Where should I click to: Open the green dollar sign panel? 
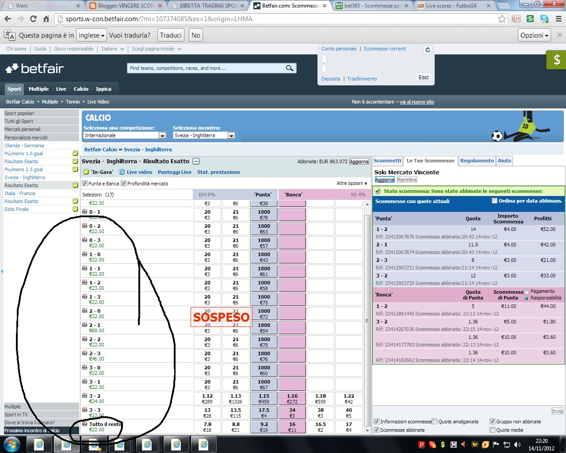pyautogui.click(x=557, y=60)
